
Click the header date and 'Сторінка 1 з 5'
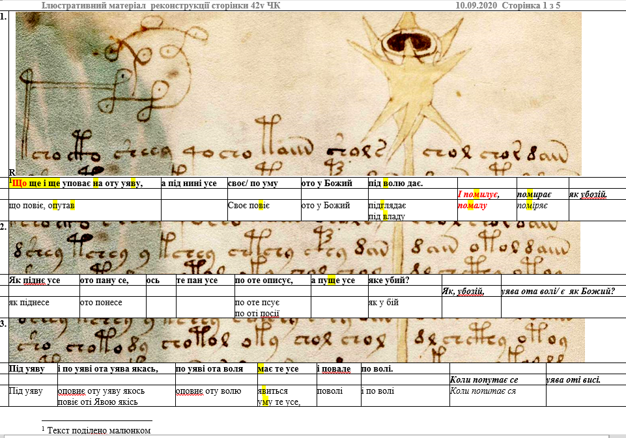[x=508, y=5]
